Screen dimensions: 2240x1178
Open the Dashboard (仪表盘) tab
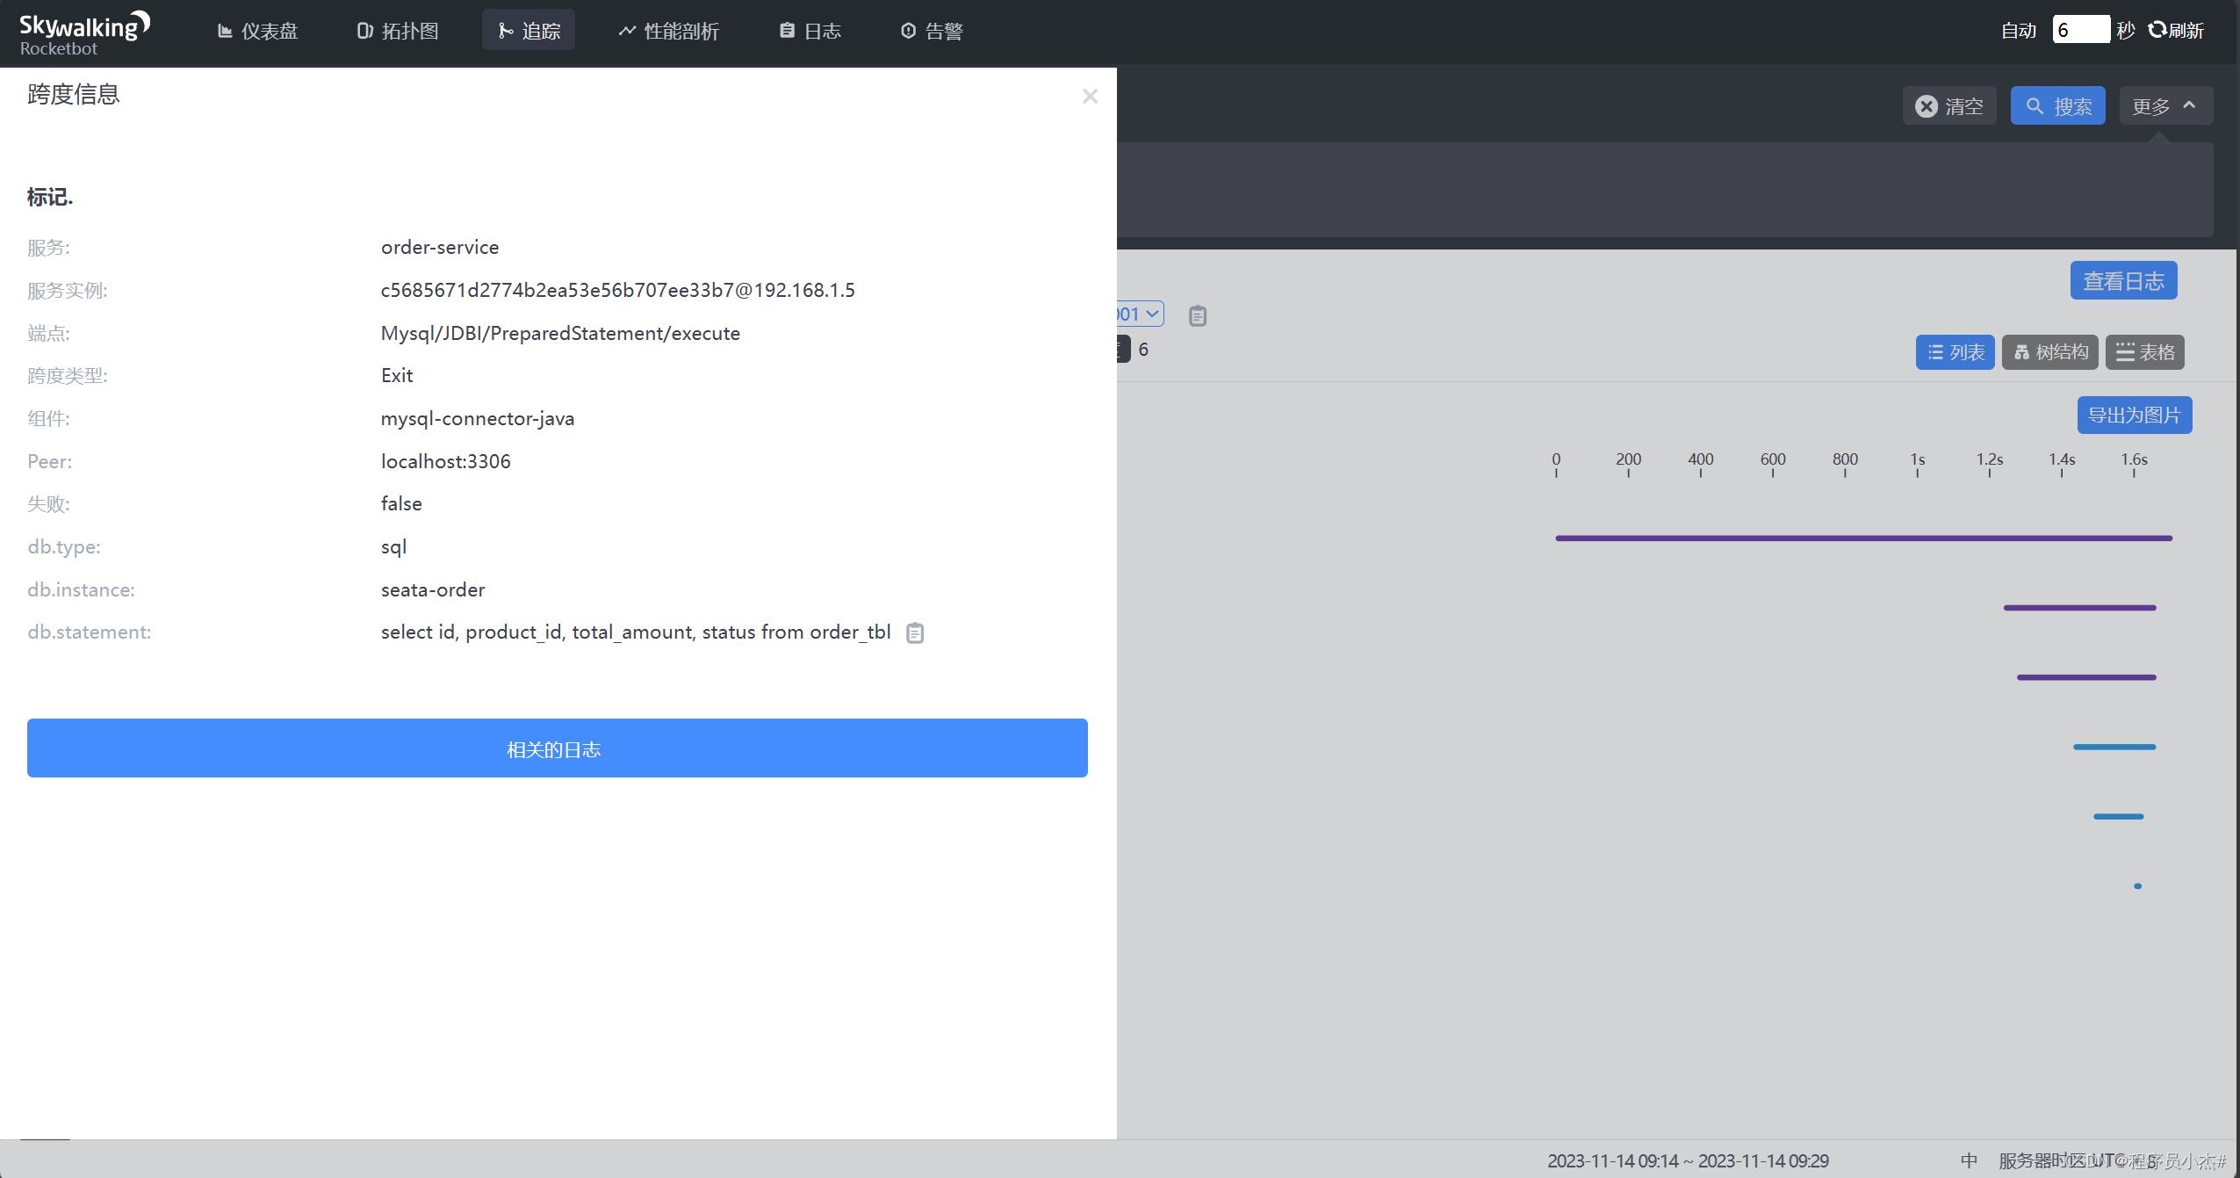point(257,31)
